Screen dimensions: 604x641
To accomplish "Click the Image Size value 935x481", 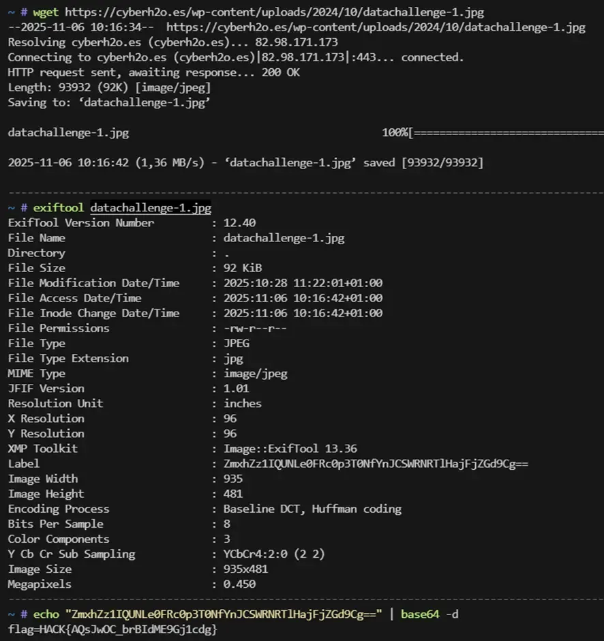I will tap(245, 569).
